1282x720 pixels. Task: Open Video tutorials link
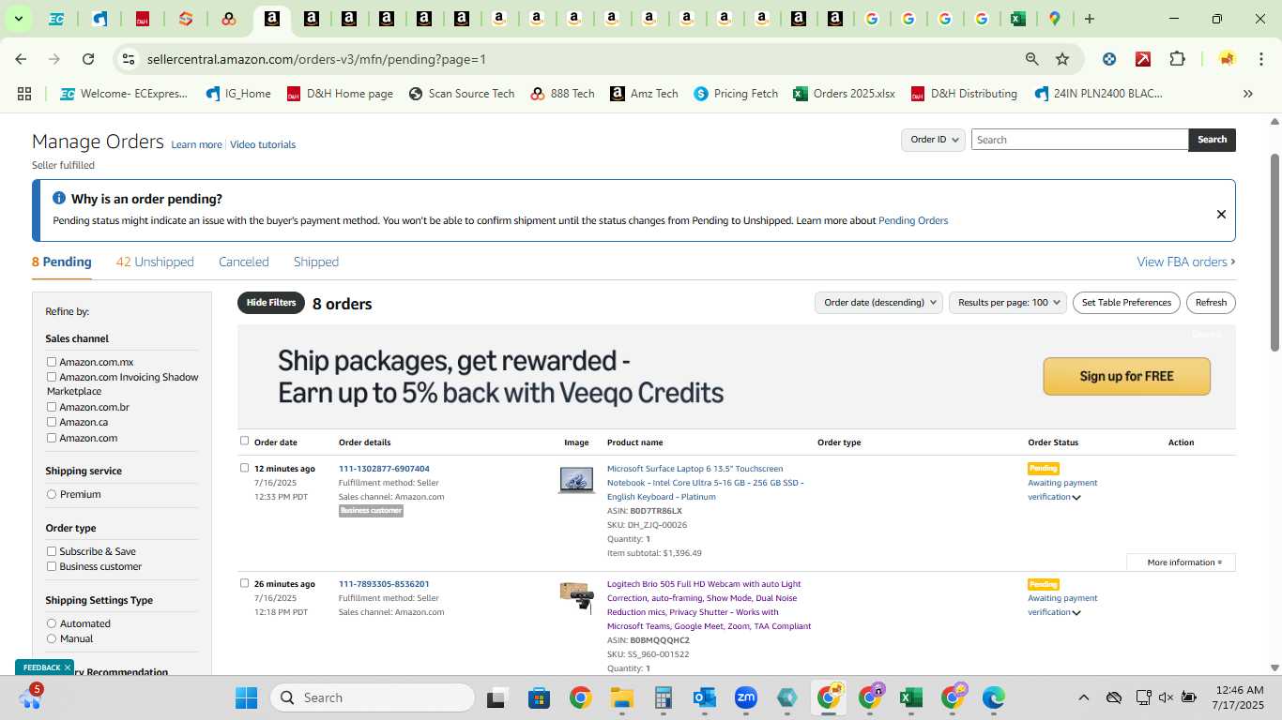tap(263, 144)
